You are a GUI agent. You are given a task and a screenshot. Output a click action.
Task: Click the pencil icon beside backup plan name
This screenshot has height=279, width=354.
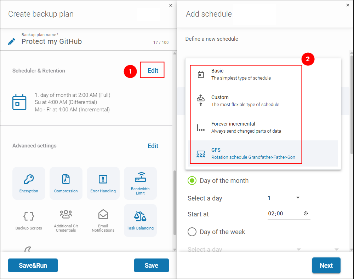12,41
